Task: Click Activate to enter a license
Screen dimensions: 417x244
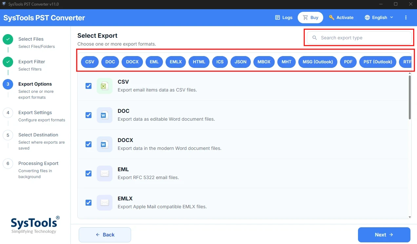Action: (341, 17)
